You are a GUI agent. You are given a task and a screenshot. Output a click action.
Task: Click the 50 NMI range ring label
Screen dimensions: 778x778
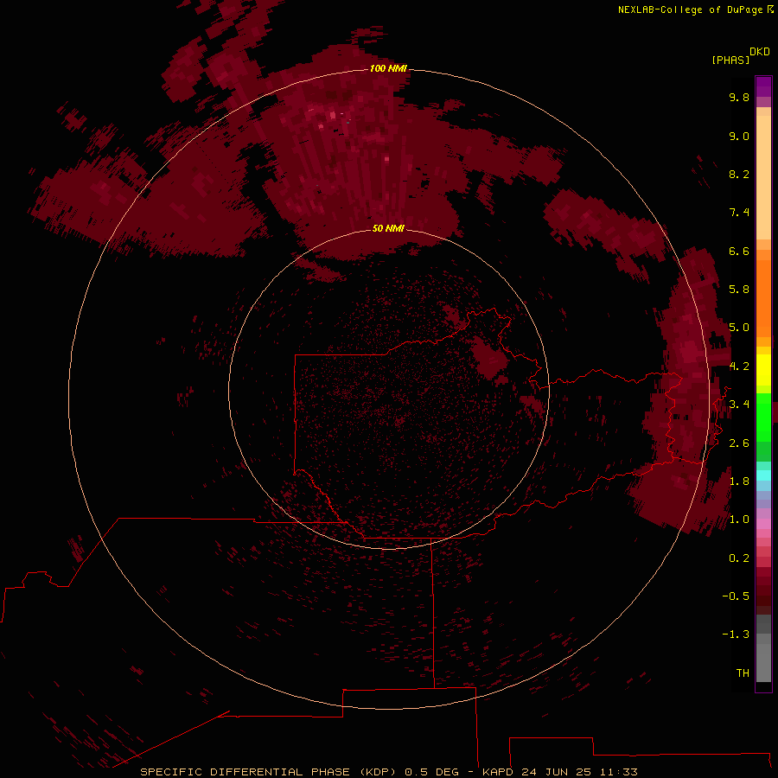tap(388, 228)
